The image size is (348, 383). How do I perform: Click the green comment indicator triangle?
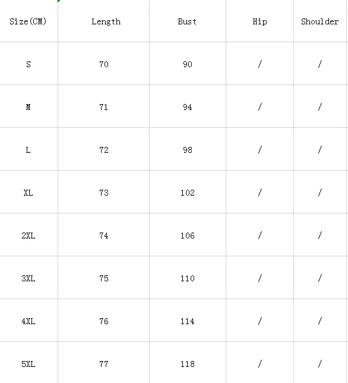pos(59,1)
